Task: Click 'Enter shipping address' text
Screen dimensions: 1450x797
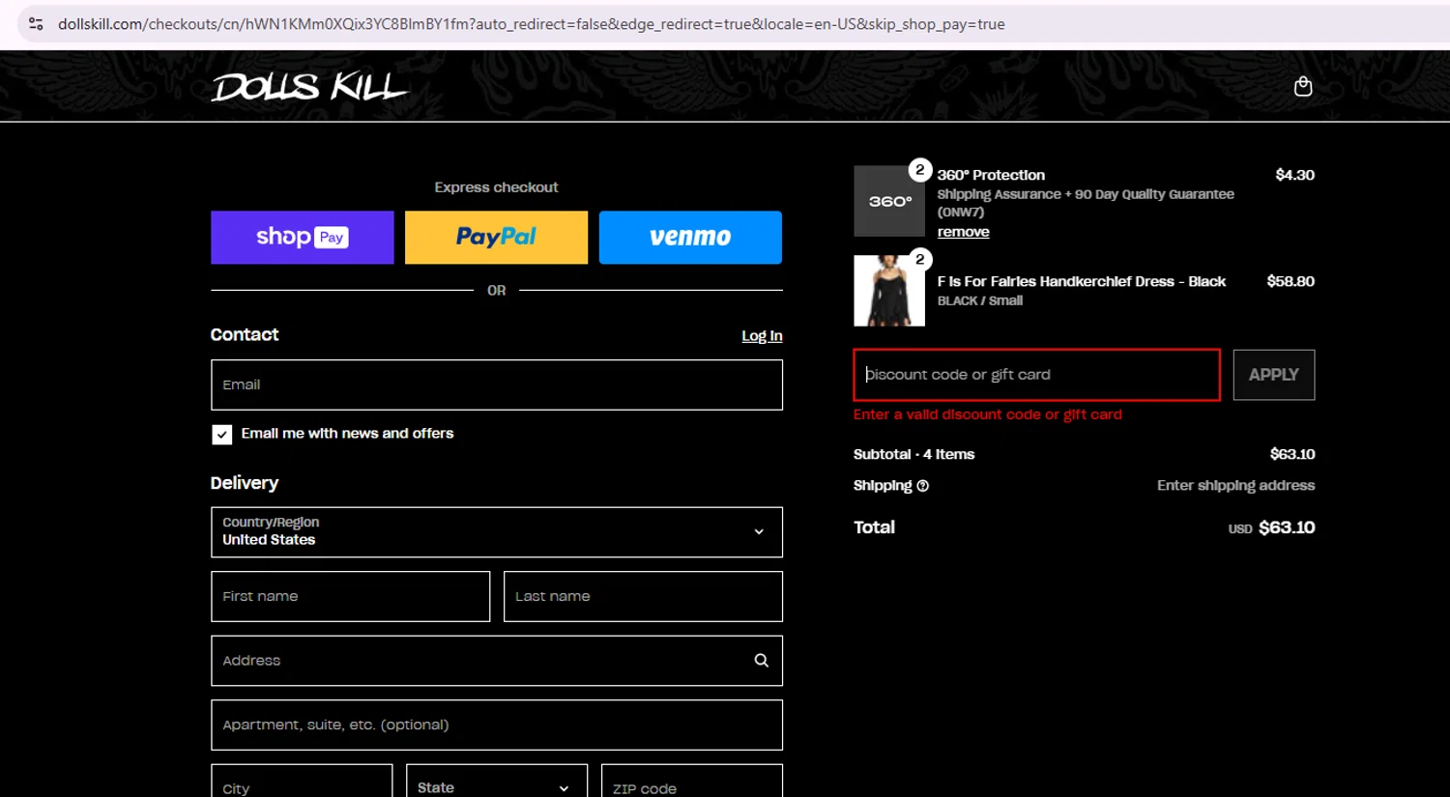Action: [1235, 486]
